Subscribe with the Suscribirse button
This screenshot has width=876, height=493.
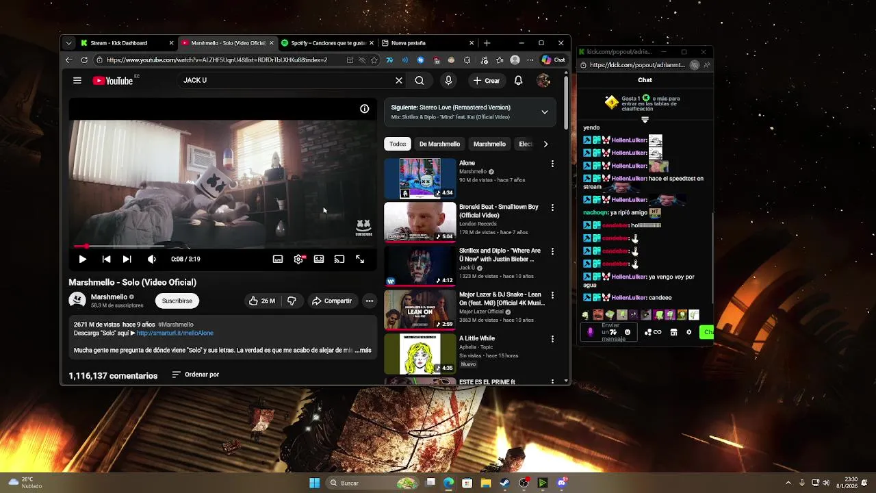[177, 301]
